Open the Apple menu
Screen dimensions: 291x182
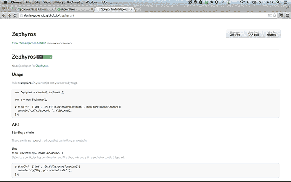(x=5, y=2)
